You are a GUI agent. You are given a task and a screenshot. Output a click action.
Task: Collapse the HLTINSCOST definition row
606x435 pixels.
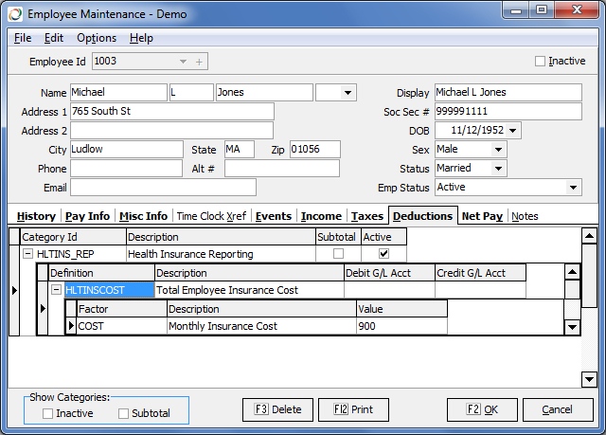[x=57, y=290]
